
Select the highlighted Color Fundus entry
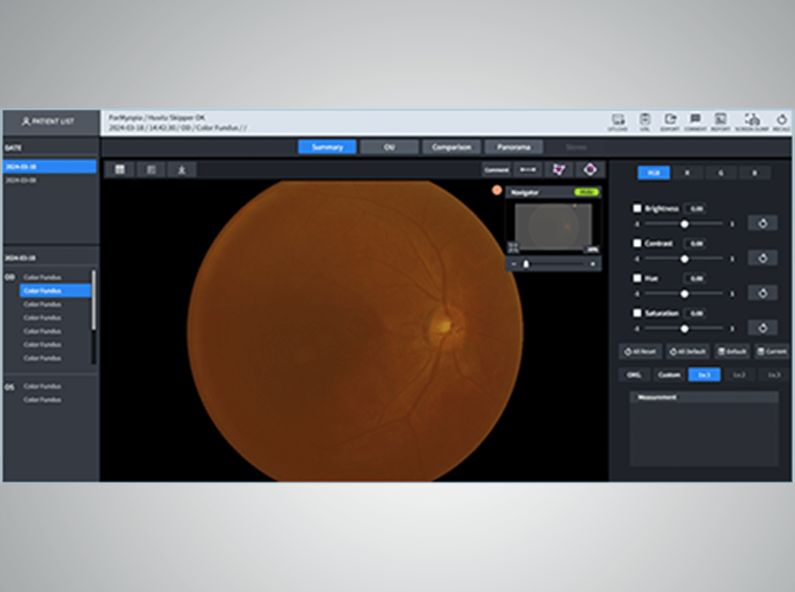coord(55,290)
